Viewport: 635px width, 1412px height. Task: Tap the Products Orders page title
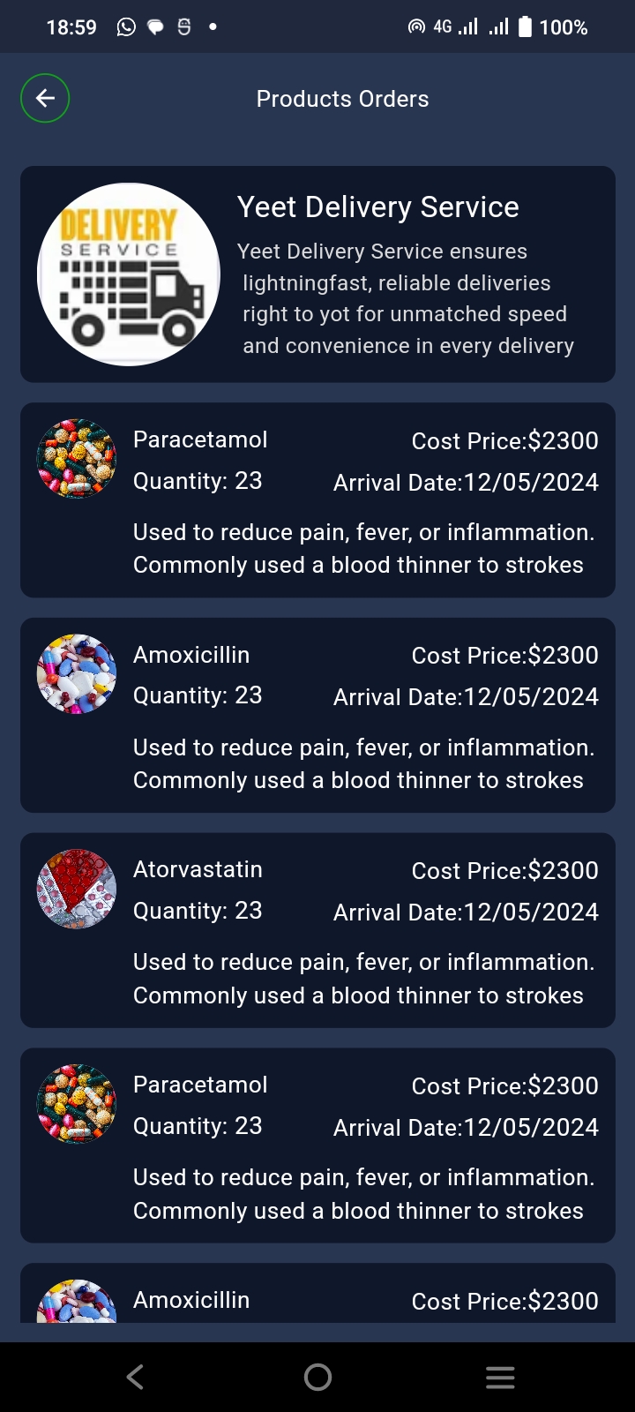[x=342, y=99]
